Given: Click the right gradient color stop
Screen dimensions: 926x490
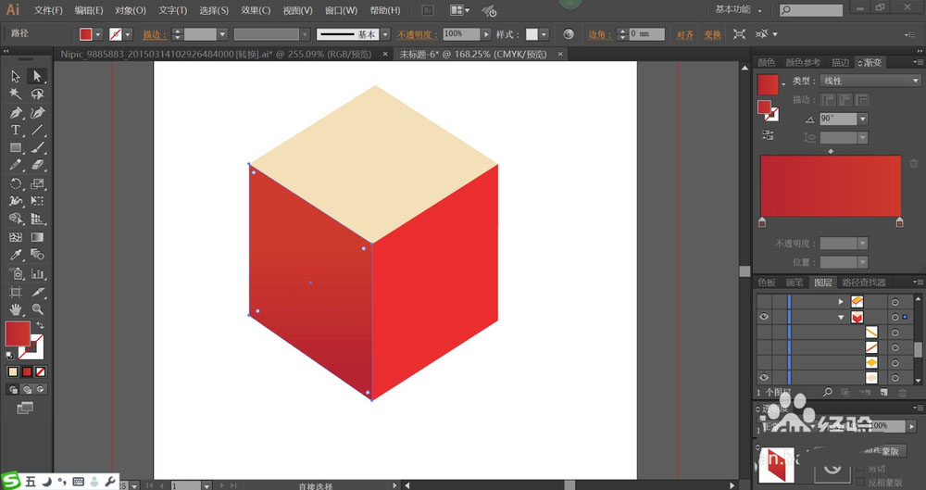Looking at the screenshot, I should pos(899,223).
